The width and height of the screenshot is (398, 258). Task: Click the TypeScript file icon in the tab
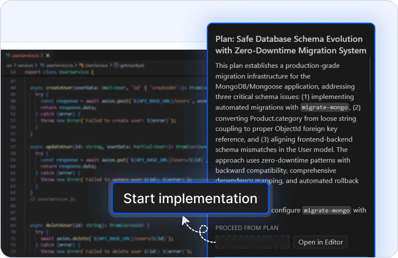click(x=9, y=56)
